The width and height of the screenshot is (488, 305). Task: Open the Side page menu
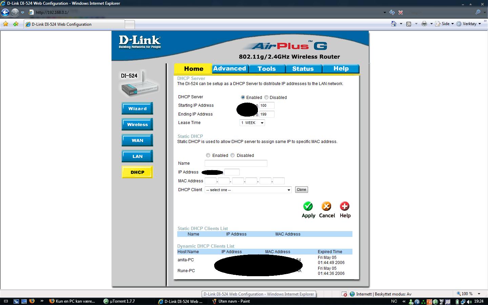445,24
